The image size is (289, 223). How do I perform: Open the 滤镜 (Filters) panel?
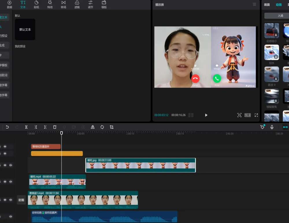[77, 4]
